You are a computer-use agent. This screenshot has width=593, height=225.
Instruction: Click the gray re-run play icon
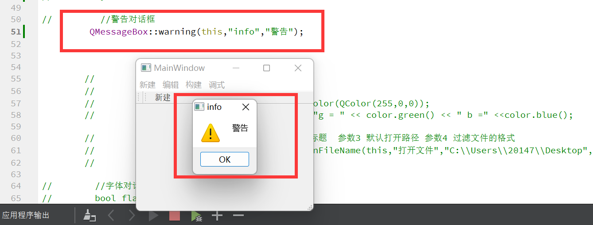coord(153,216)
